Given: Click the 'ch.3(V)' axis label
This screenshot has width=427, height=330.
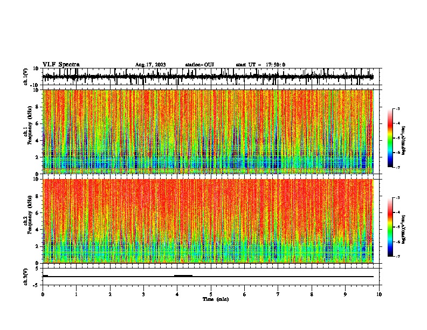Looking at the screenshot, I should point(26,277).
